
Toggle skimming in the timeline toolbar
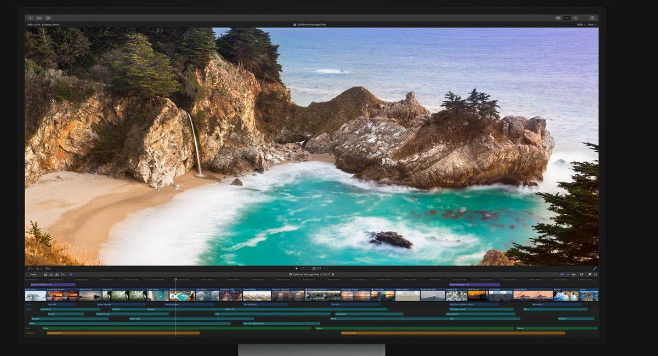coord(563,274)
